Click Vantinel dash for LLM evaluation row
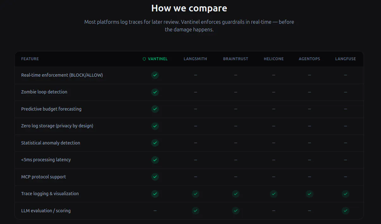 click(155, 211)
